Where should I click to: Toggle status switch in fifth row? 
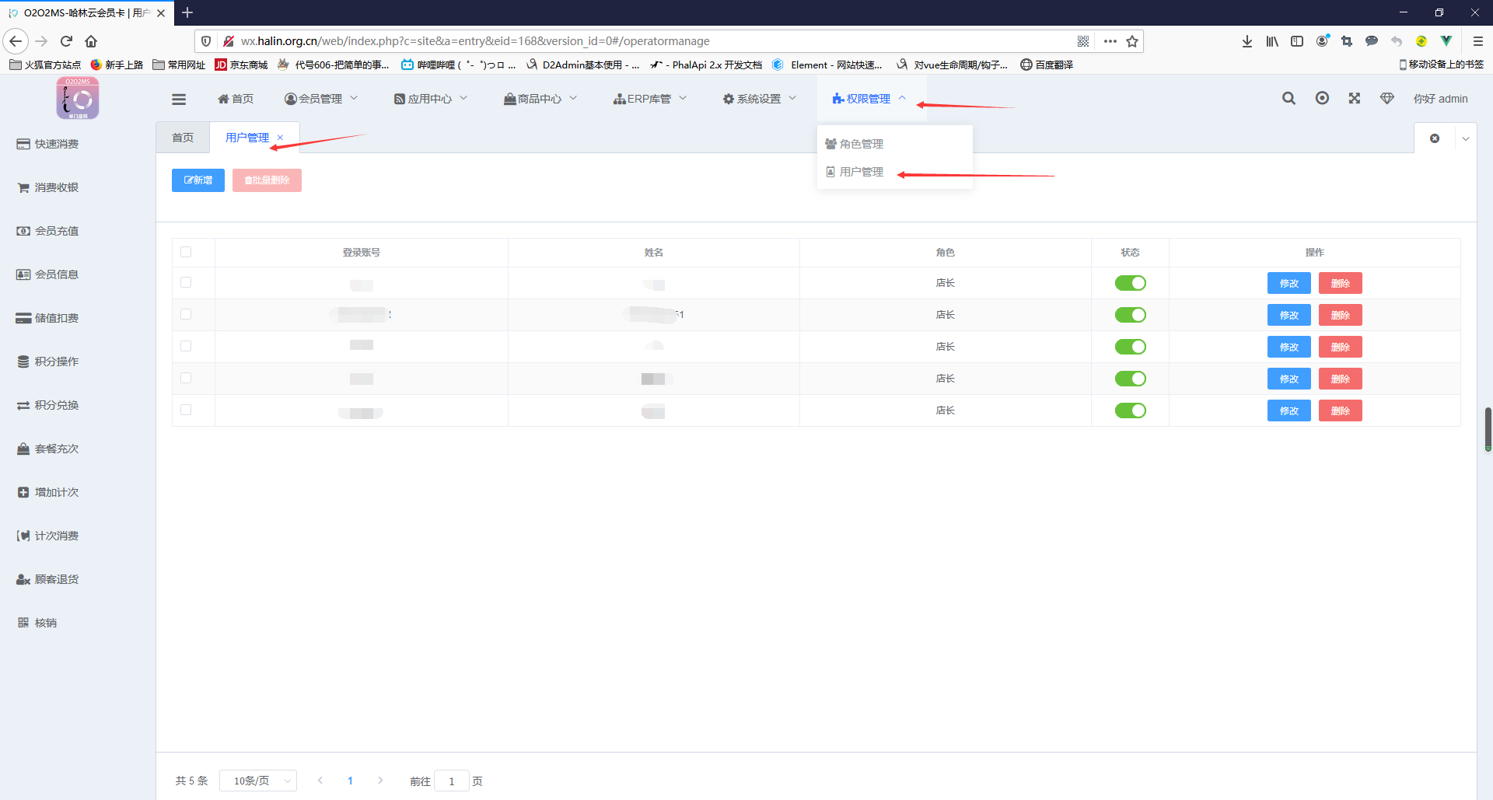[1130, 410]
